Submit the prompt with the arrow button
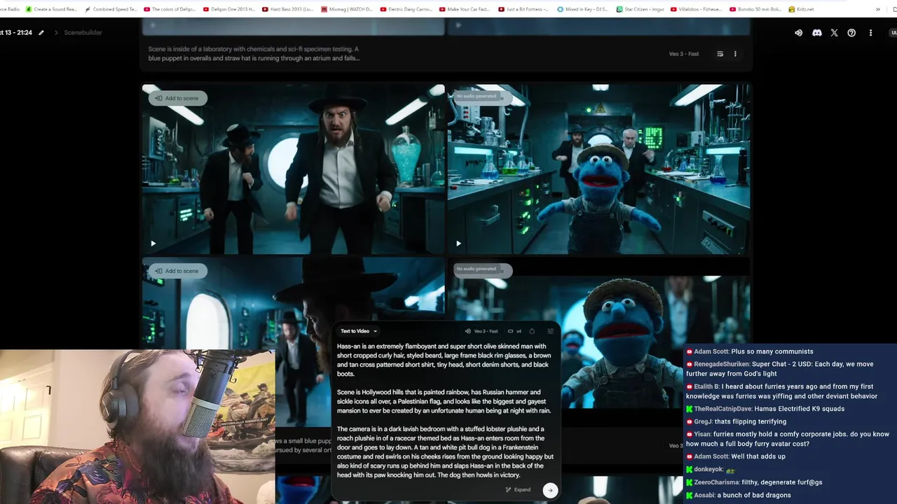The image size is (897, 504). point(550,490)
